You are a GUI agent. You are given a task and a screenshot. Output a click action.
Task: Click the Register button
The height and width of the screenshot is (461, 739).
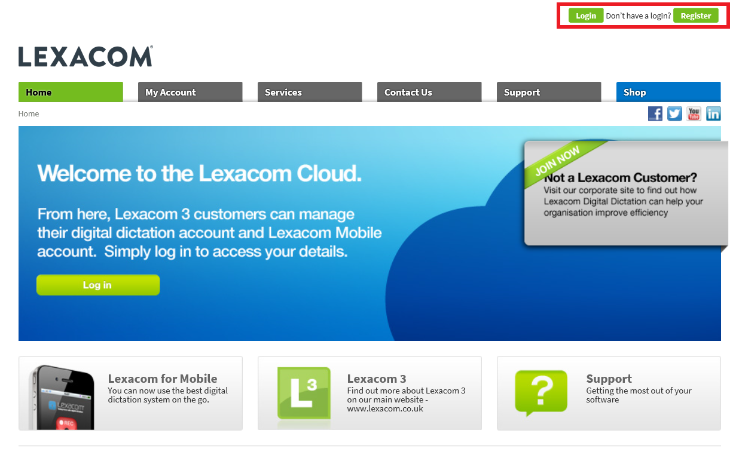[696, 16]
